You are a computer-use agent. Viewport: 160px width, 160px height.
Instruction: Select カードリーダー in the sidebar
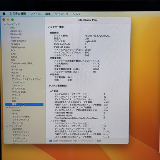(19, 76)
